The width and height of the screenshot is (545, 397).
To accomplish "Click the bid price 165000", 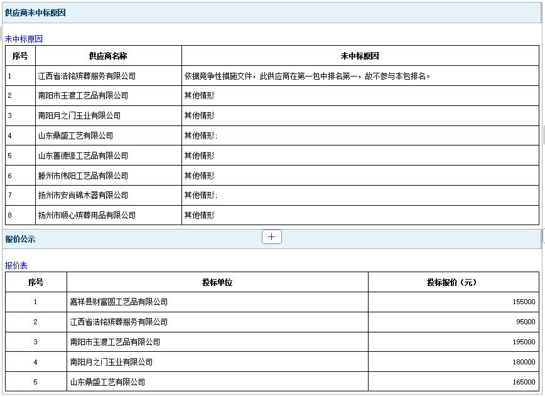I will 524,383.
